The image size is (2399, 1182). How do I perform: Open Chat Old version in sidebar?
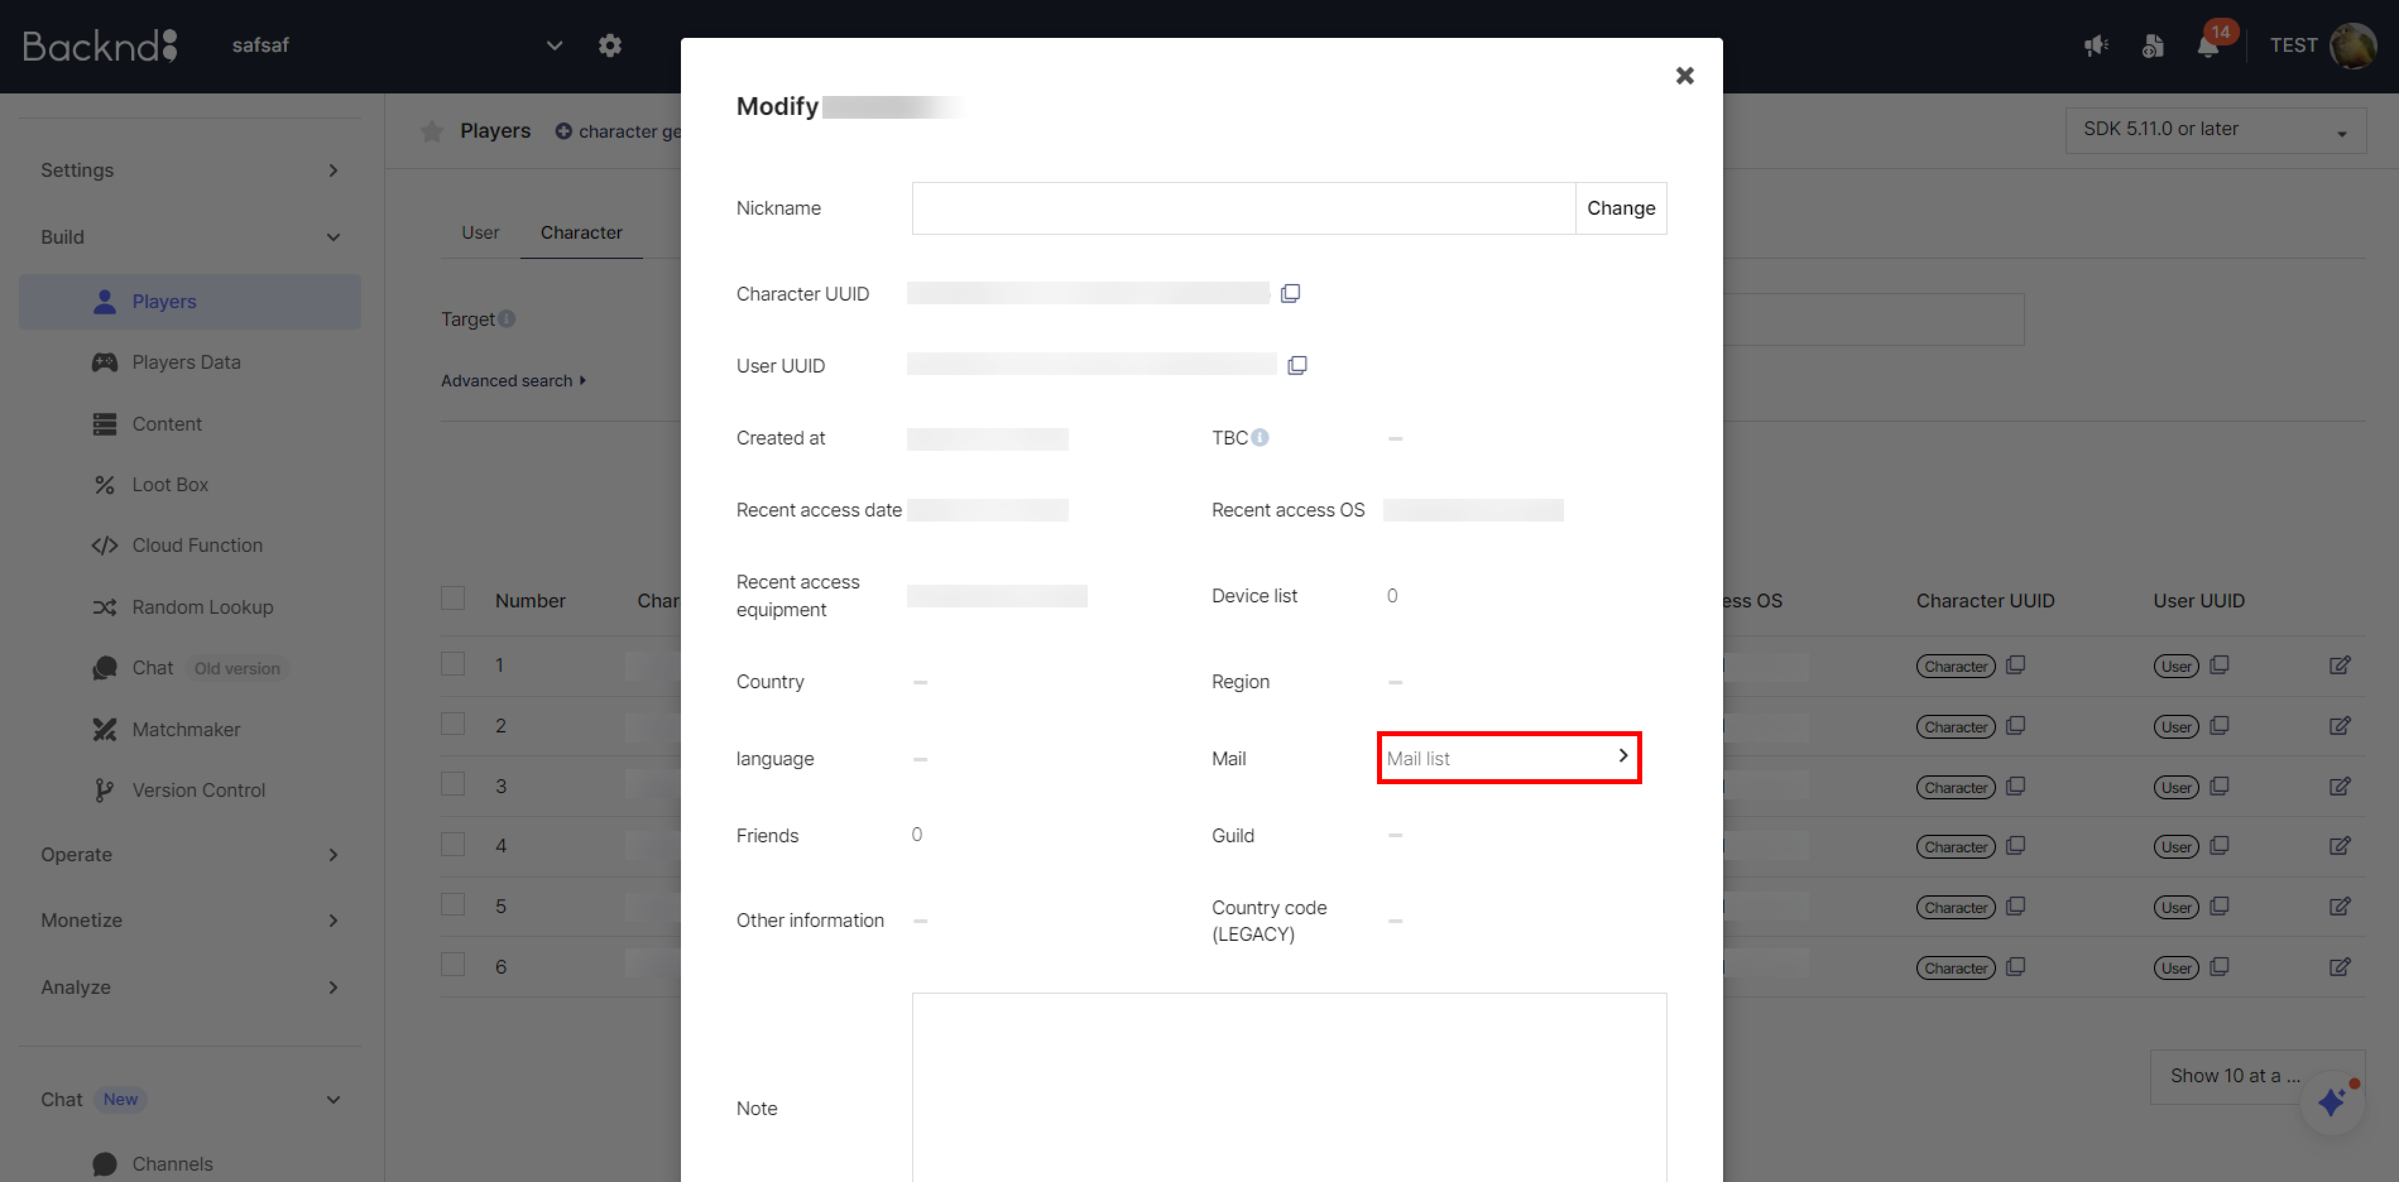190,668
